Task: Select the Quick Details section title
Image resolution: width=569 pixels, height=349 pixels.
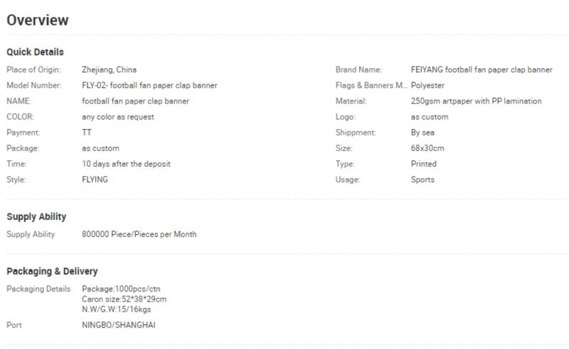Action: coord(35,52)
